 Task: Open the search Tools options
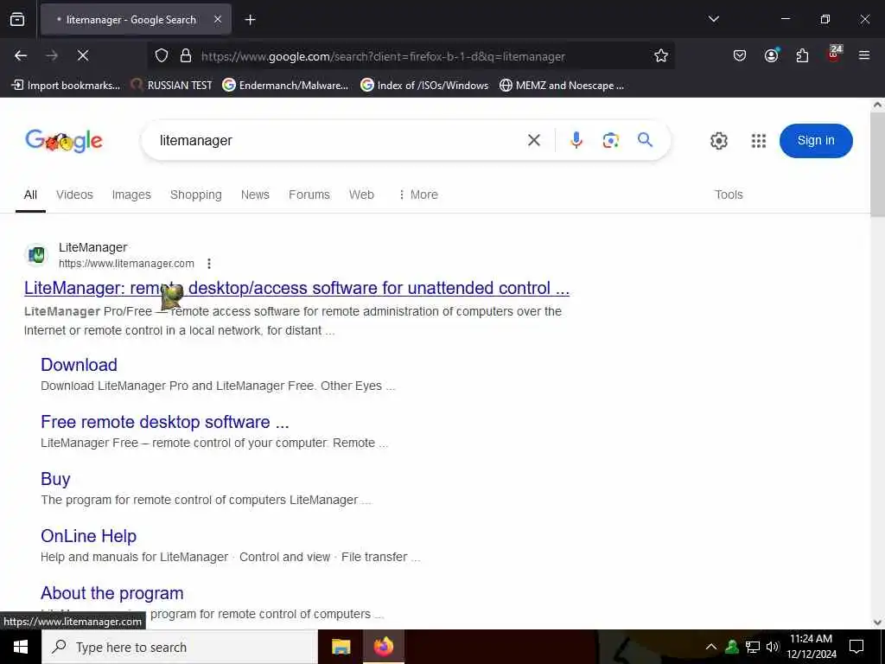[x=729, y=195]
